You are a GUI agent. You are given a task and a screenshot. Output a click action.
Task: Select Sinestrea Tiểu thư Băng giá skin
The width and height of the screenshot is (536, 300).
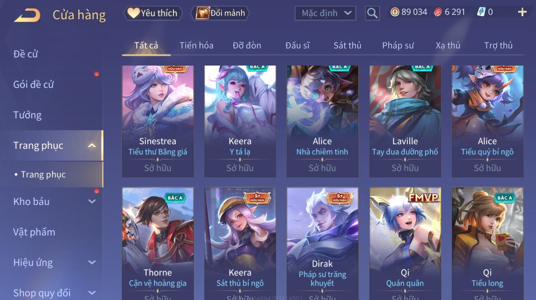(158, 121)
